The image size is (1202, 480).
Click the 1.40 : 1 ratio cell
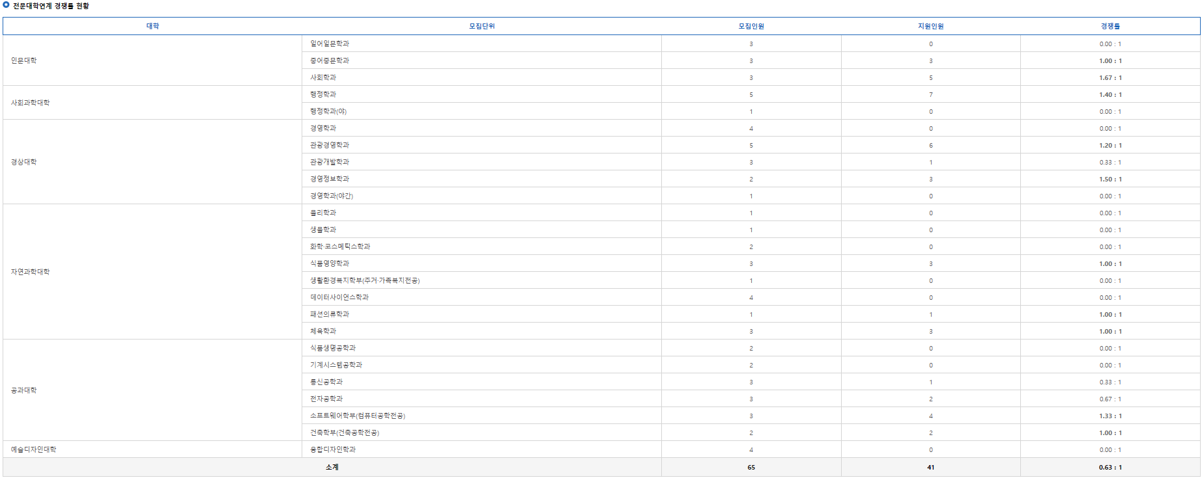[1111, 94]
